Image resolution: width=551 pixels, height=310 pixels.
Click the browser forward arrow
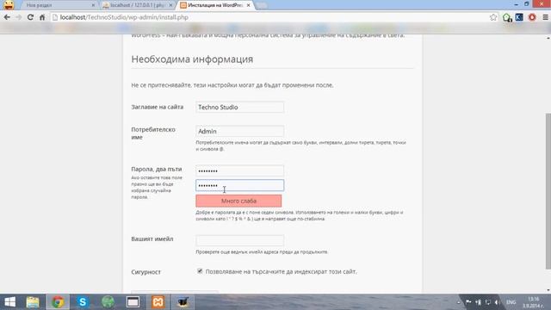point(19,17)
